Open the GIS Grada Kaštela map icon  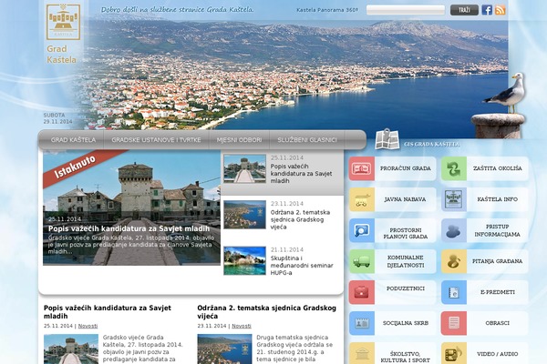pyautogui.click(x=387, y=139)
